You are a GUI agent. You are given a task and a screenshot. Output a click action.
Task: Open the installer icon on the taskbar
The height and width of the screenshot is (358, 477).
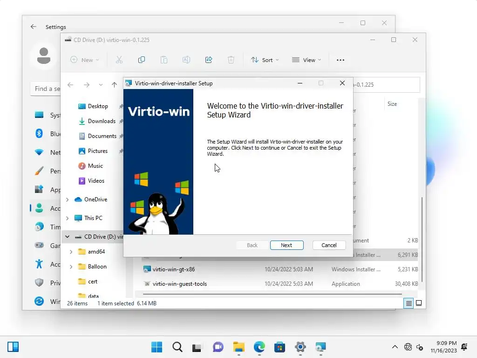320,347
